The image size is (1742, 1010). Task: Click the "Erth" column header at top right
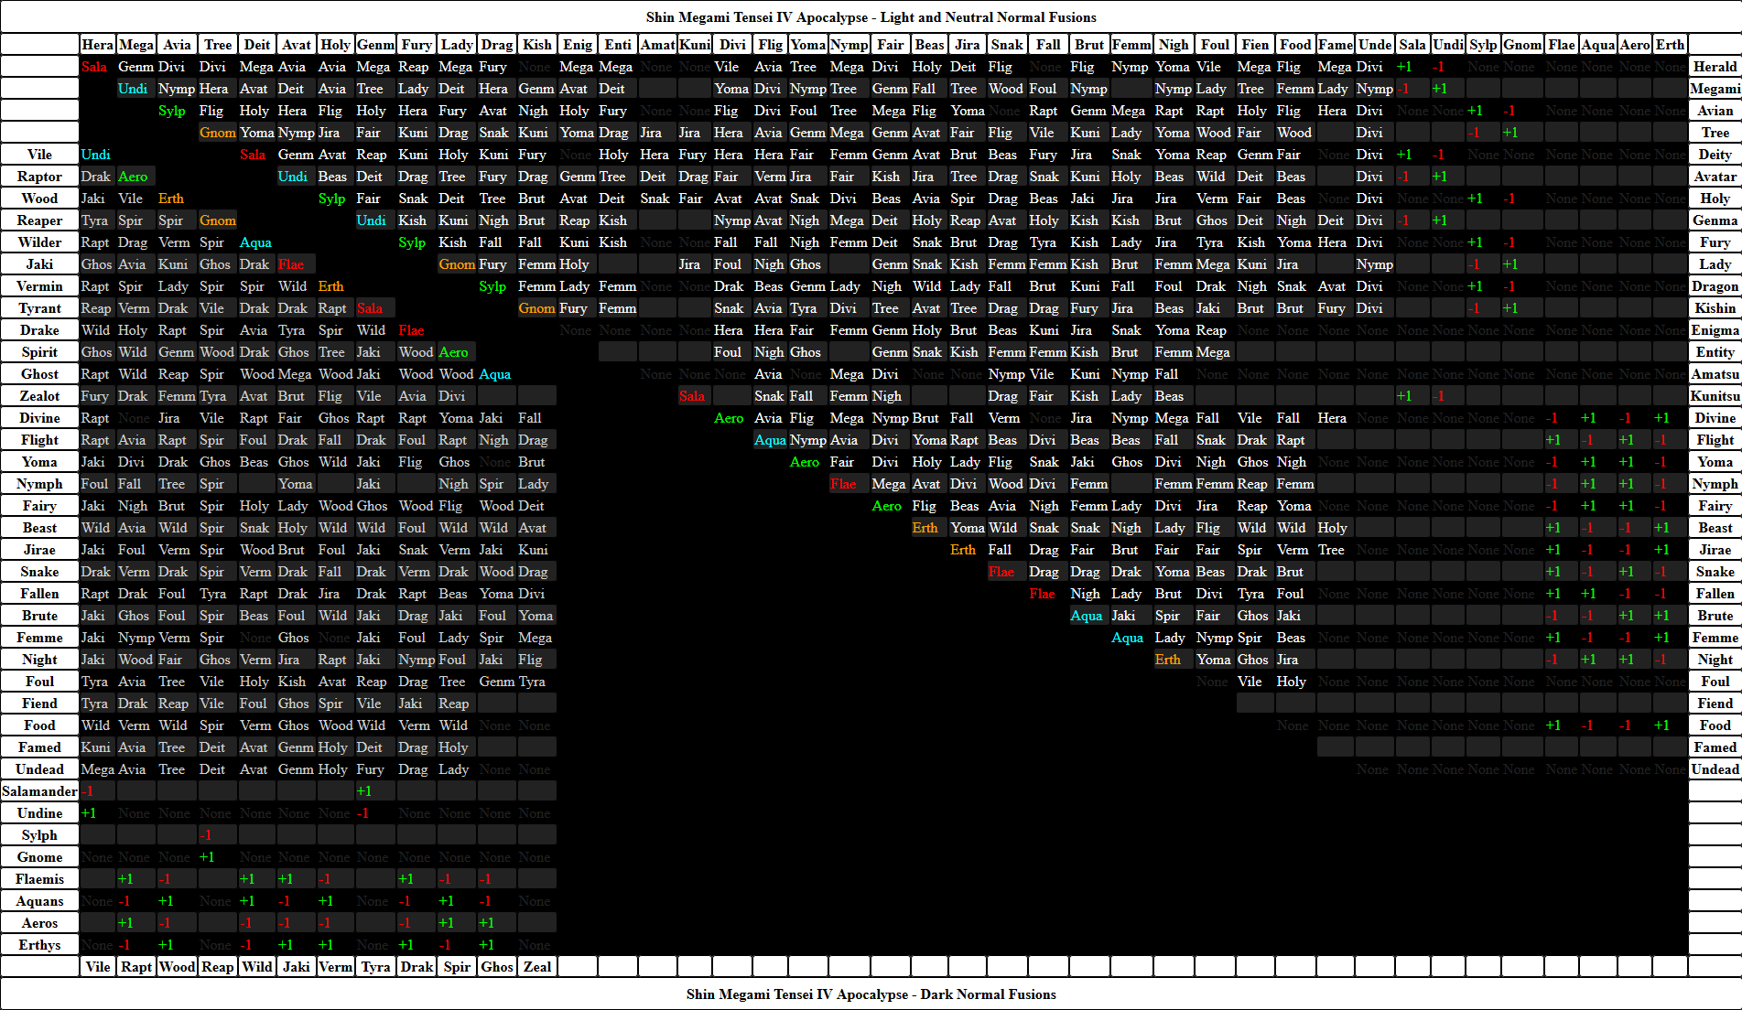[x=1670, y=45]
